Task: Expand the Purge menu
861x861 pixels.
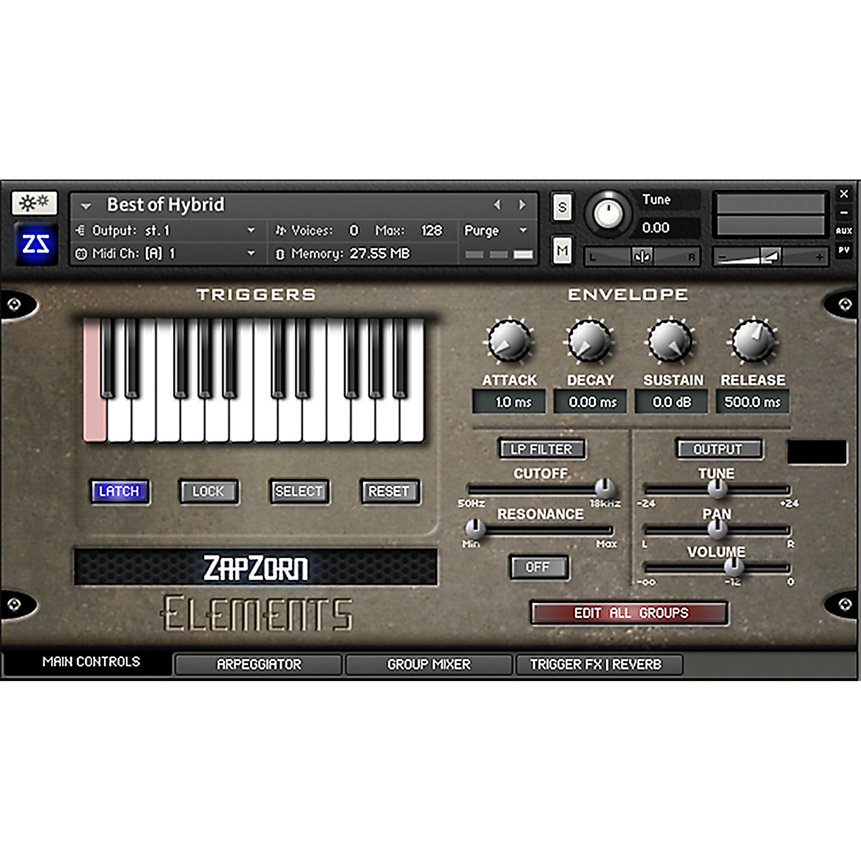Action: coord(523,230)
